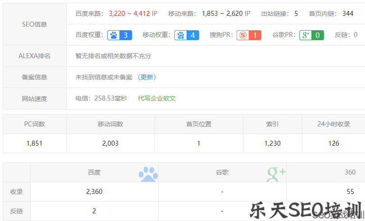
Task: Click the 反链 row label in bottom table
Action: point(17,211)
